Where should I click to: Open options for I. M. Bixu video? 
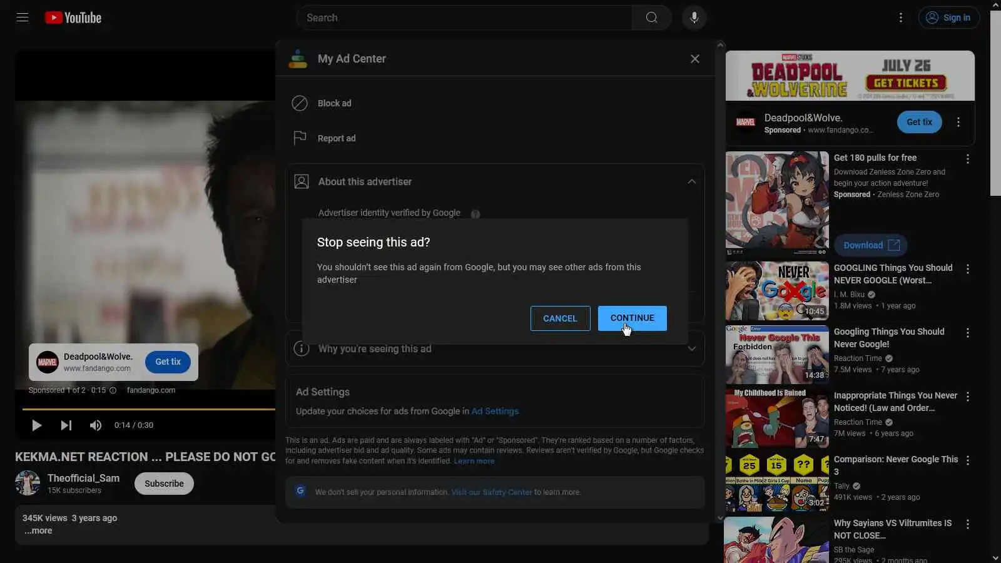tap(968, 269)
